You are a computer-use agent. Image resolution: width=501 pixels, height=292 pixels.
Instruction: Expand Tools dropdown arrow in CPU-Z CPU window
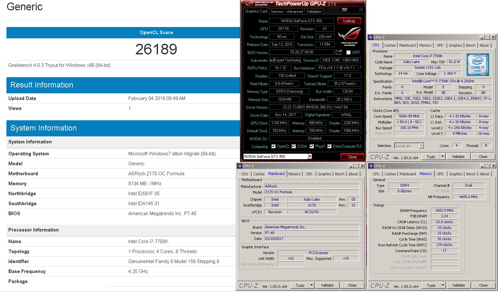click(443, 157)
